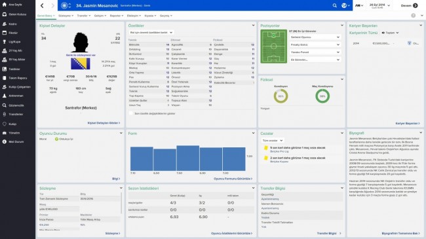Open Ana Sayfa home icon in sidebar

[x=5, y=5]
